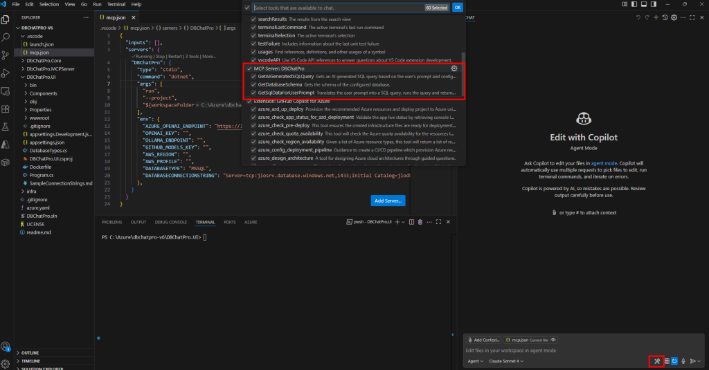Open the Explorer view in the activity bar
The image size is (709, 370).
pos(6,19)
